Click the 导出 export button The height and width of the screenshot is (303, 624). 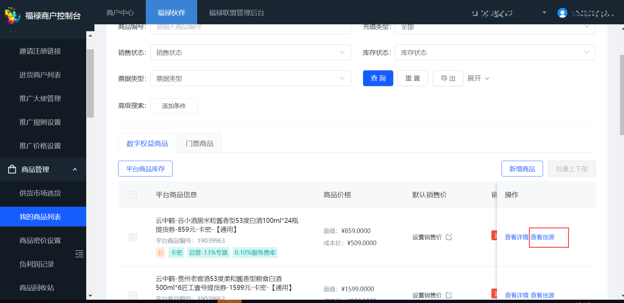(x=448, y=78)
